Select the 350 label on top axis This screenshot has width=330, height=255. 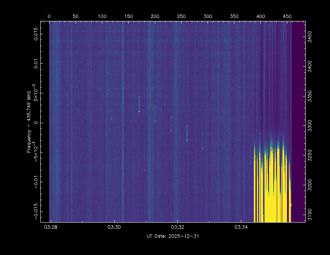tap(234, 17)
